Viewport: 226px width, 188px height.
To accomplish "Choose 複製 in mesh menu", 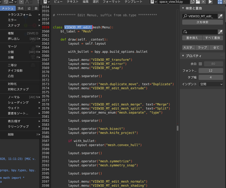I will (x=21, y=33).
